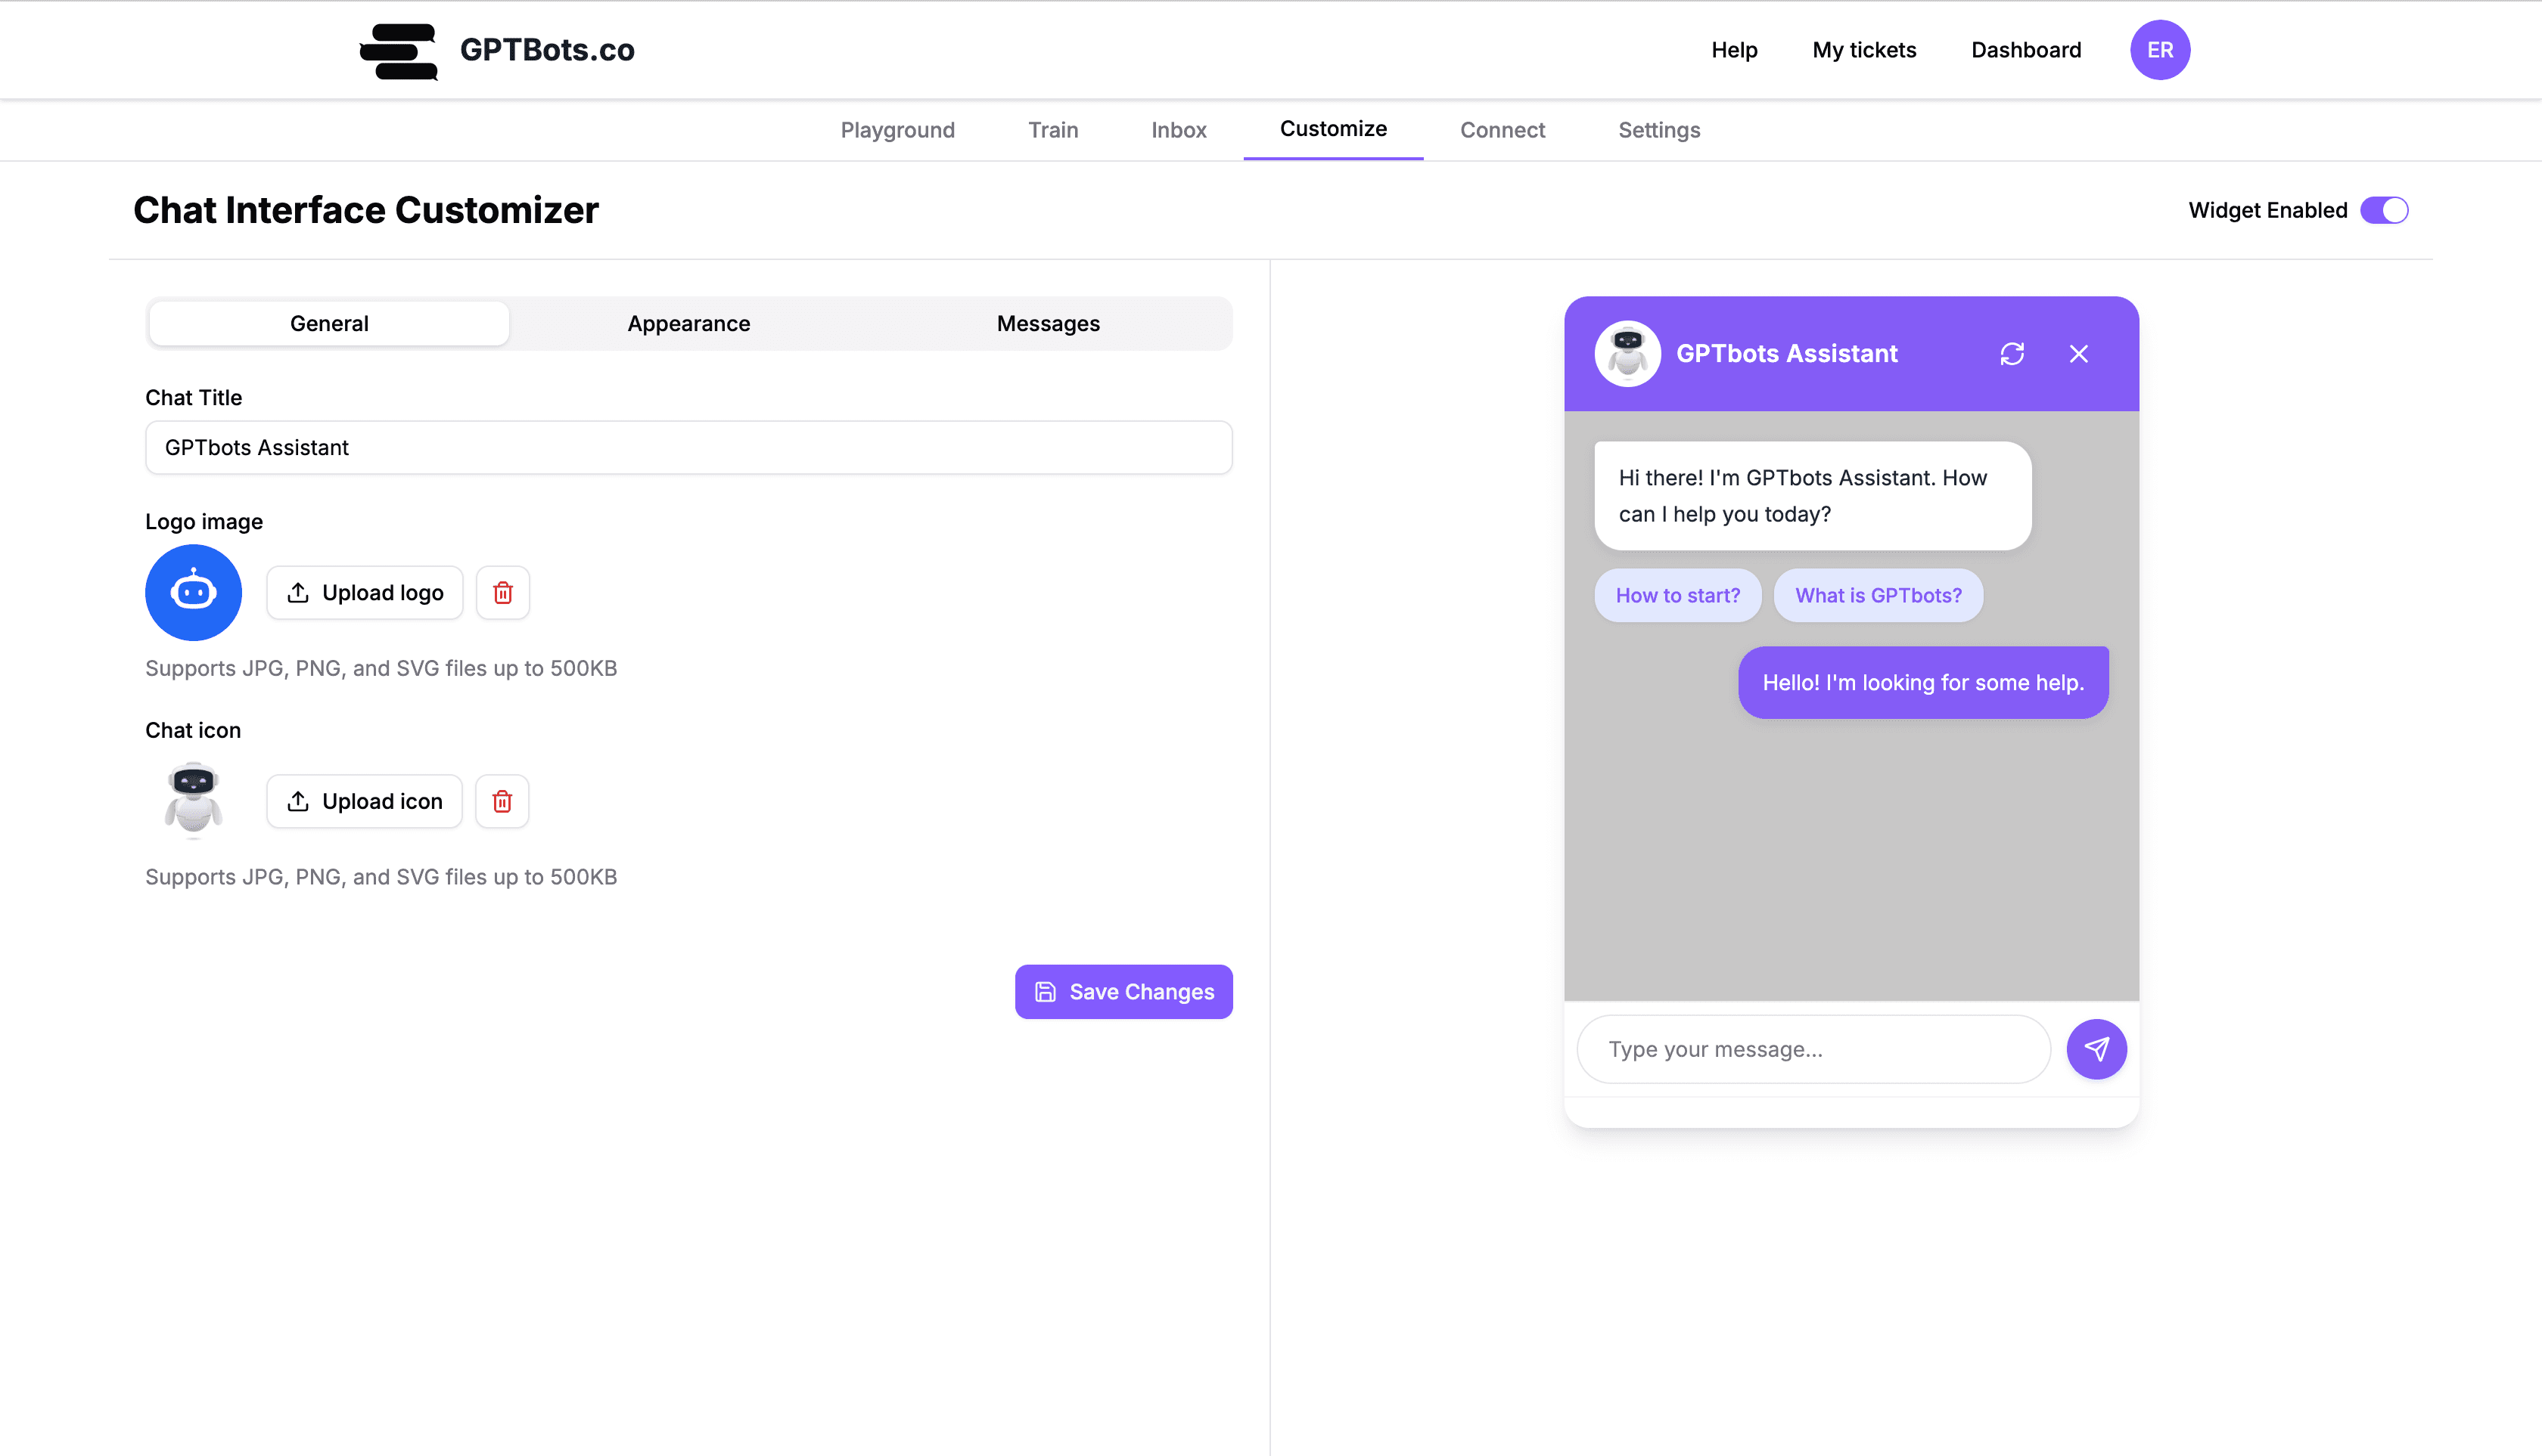
Task: Click the 'Logo image' label
Action: [204, 522]
